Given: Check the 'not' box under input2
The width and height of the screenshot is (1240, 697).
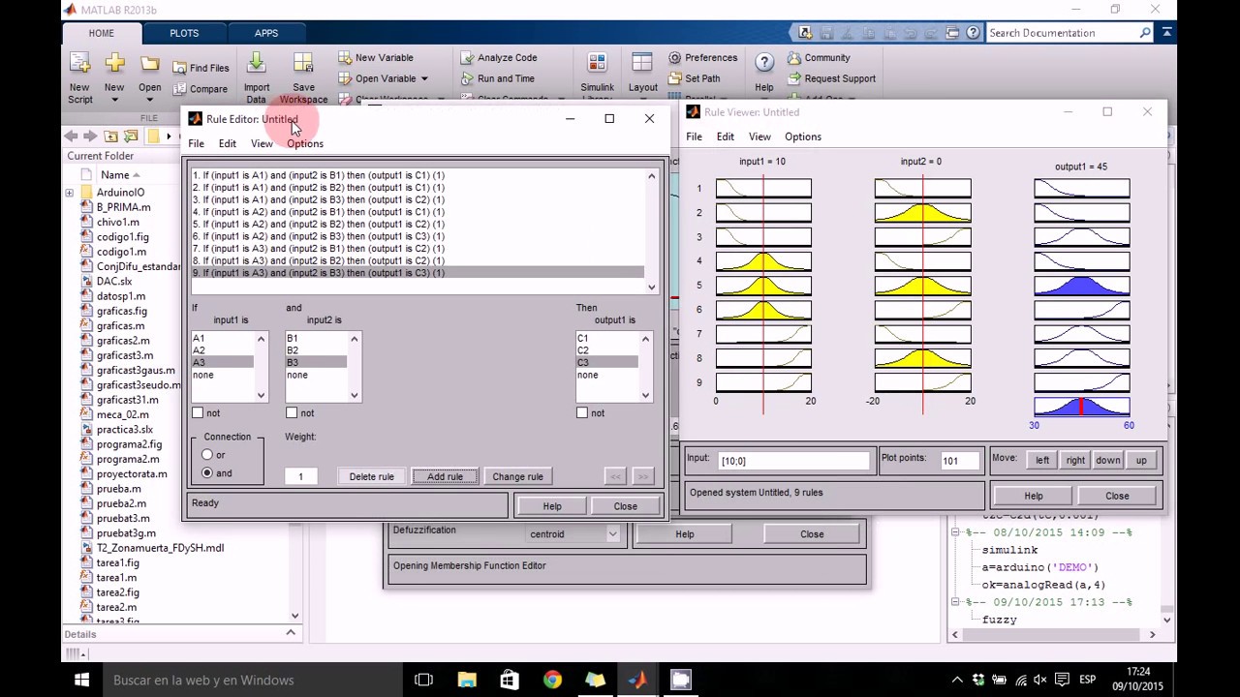Looking at the screenshot, I should click(292, 413).
